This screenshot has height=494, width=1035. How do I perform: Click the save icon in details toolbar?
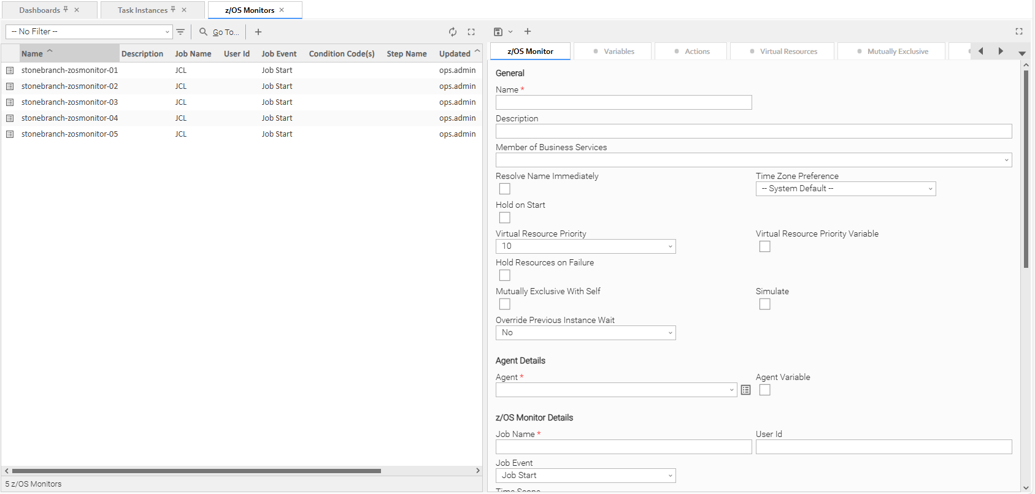(x=498, y=32)
